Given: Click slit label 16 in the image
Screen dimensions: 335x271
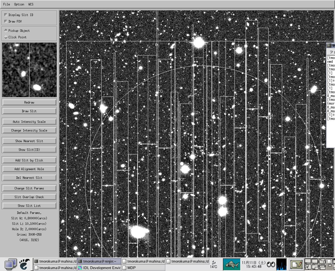Looking at the screenshot, I should pos(298,225).
